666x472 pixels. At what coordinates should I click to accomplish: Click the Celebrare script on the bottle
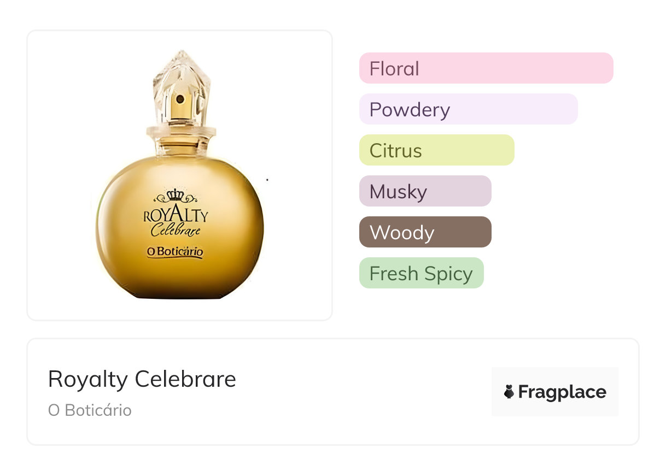[176, 231]
